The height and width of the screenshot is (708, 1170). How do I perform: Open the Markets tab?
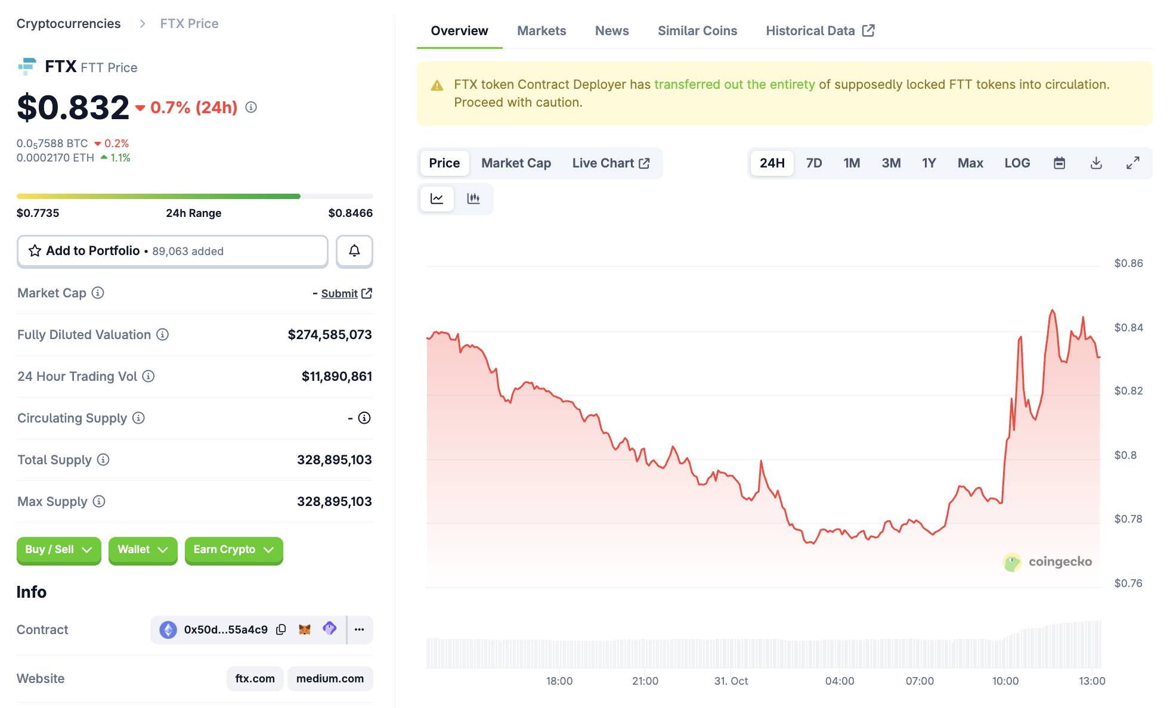541,31
